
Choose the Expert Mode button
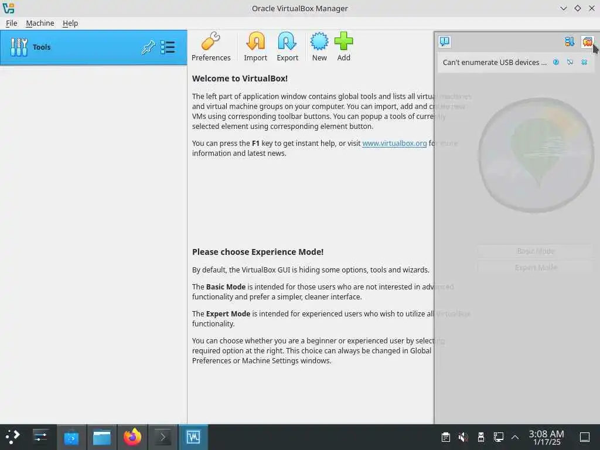coord(536,267)
